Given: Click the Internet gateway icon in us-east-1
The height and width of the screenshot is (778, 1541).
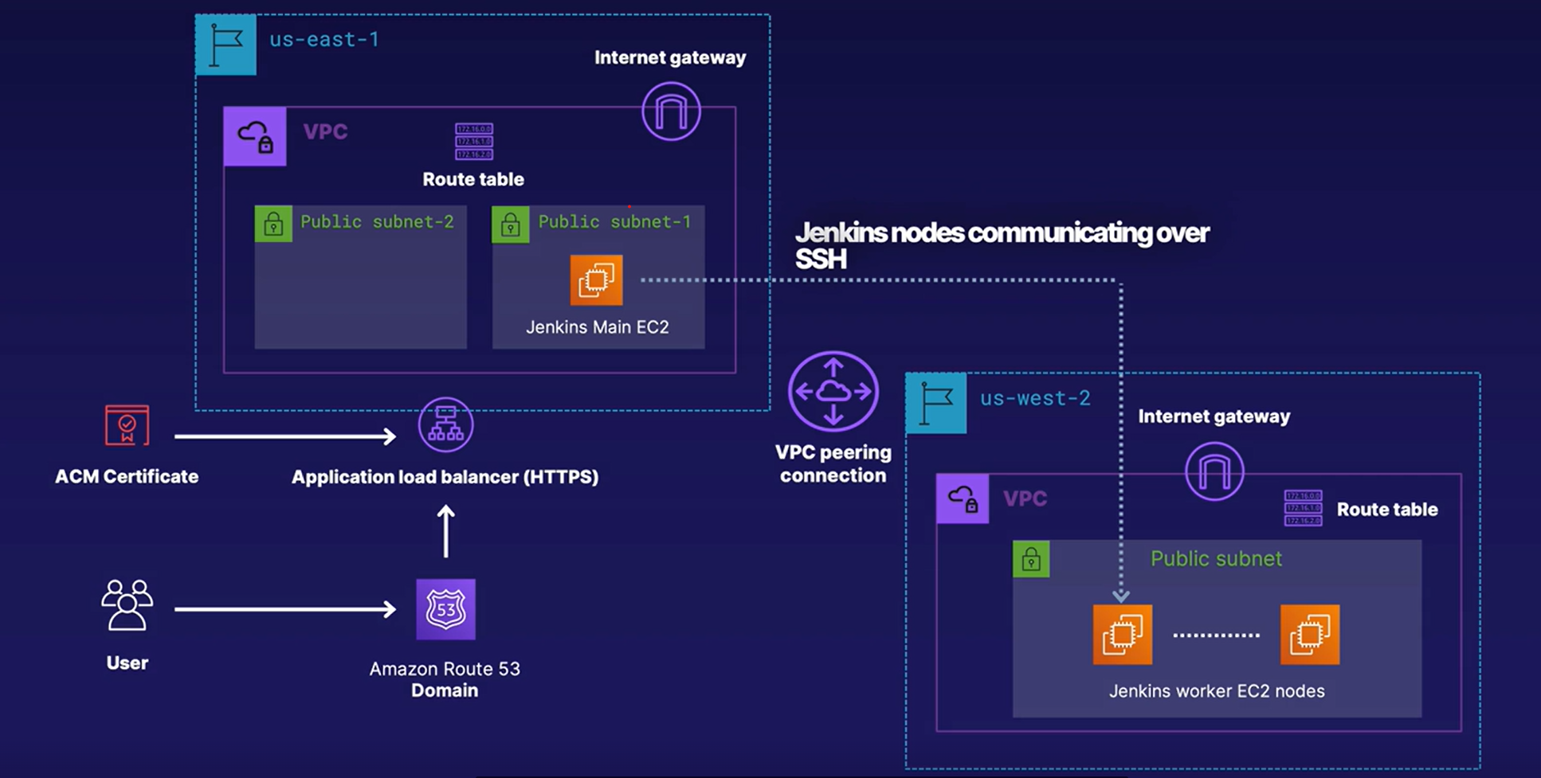Looking at the screenshot, I should 671,111.
